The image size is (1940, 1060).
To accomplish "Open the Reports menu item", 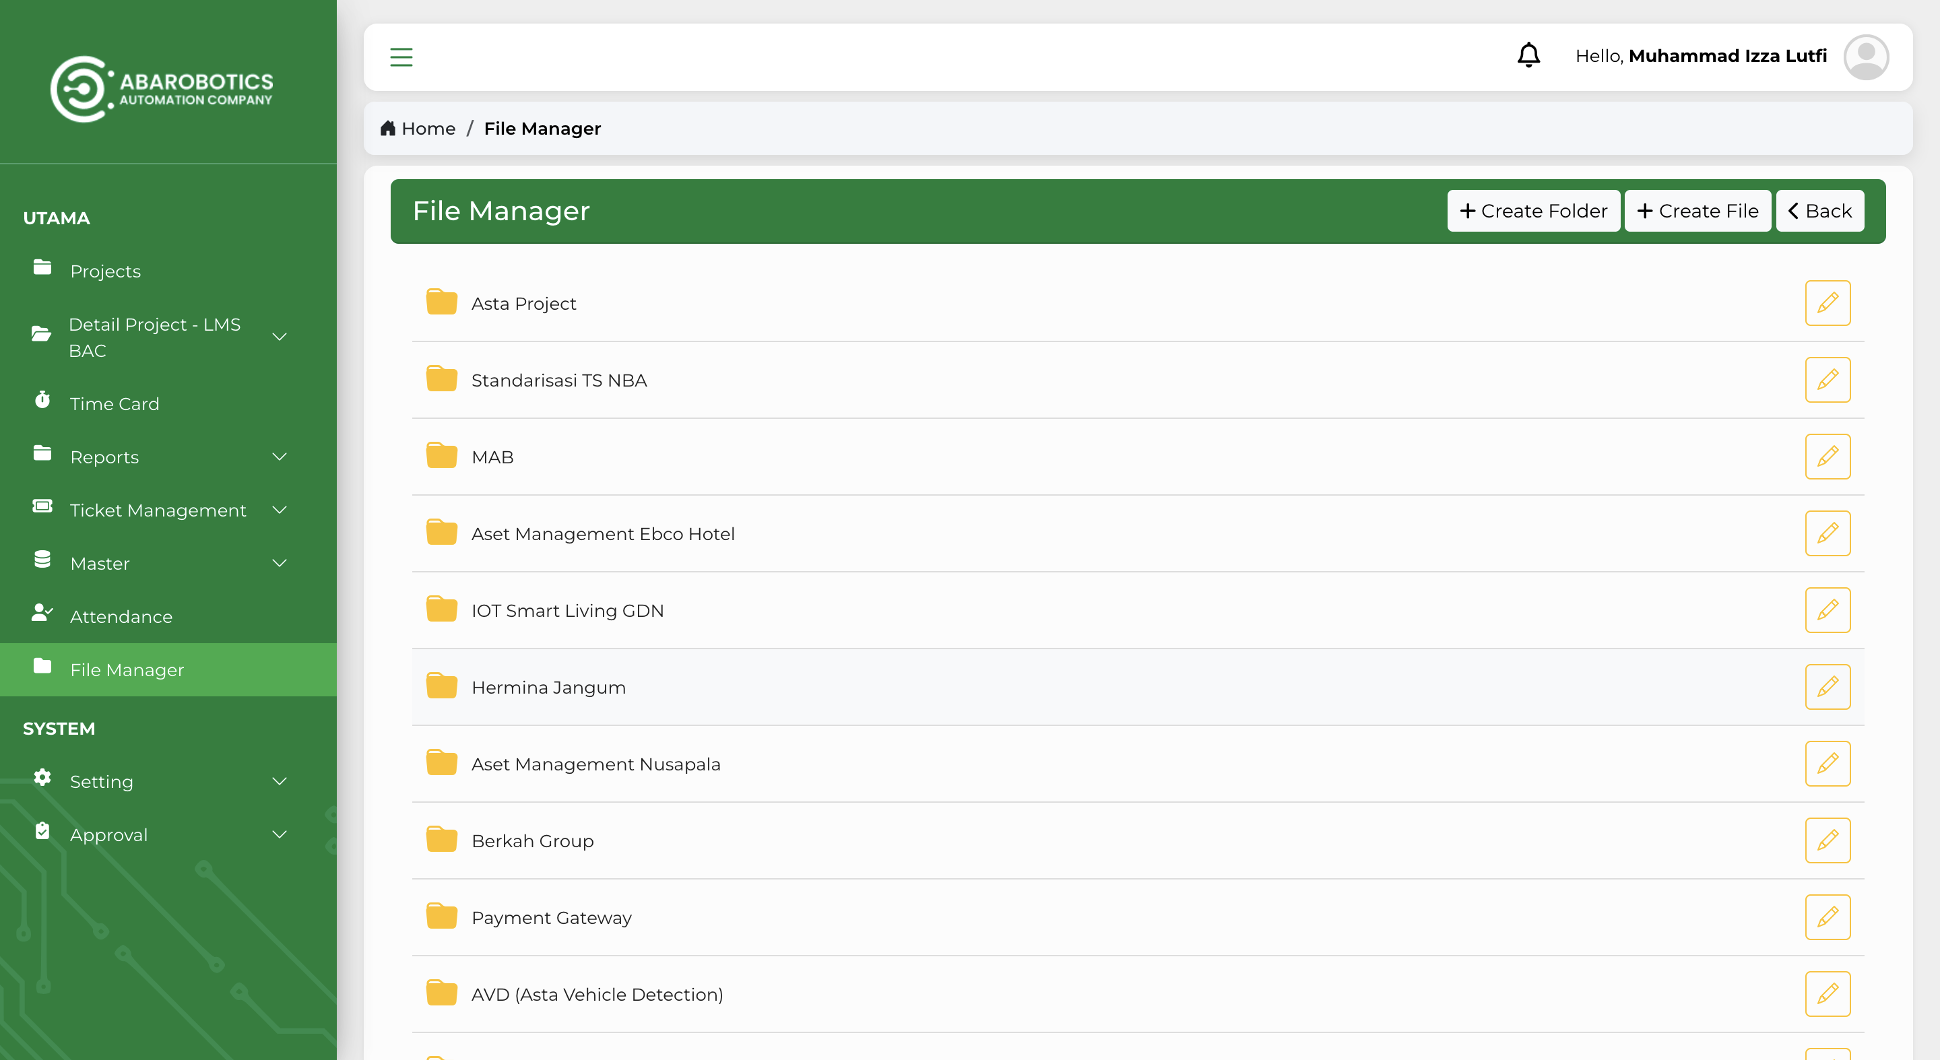I will (168, 457).
